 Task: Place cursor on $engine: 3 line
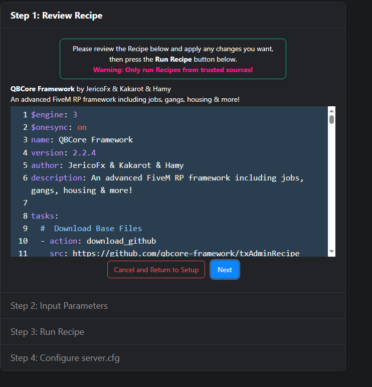tap(54, 114)
